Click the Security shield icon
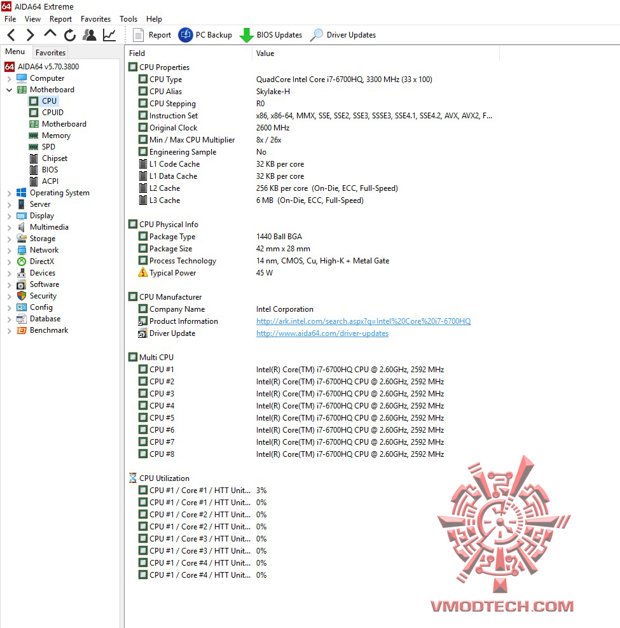620x628 pixels. click(22, 296)
